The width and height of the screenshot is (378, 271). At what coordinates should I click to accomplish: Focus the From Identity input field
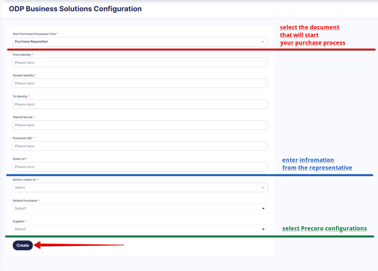140,63
